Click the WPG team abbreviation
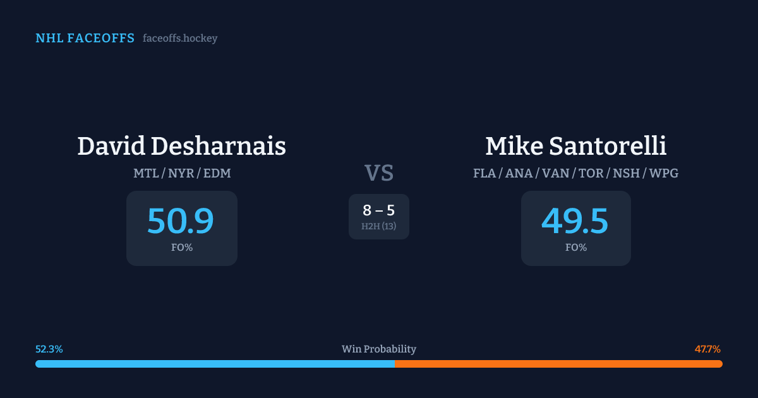 tap(663, 173)
